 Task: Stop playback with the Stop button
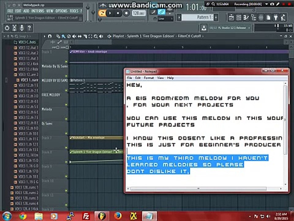[x=118, y=13]
